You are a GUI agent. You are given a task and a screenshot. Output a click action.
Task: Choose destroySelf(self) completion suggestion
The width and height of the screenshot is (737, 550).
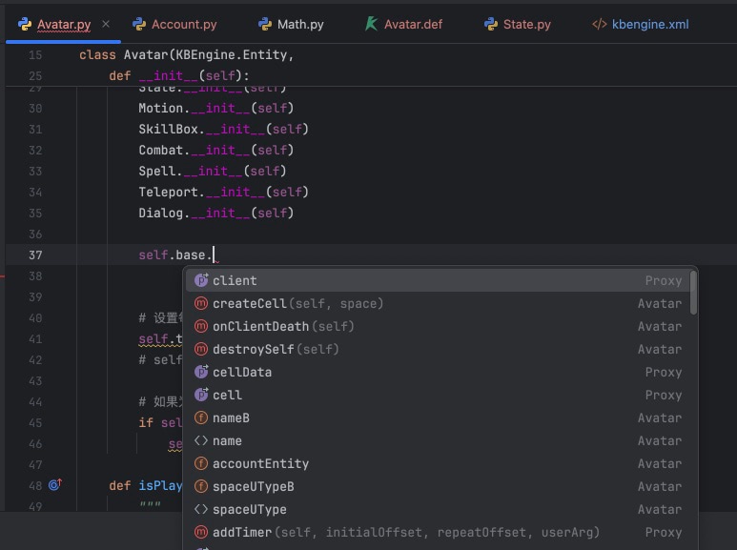click(x=276, y=349)
